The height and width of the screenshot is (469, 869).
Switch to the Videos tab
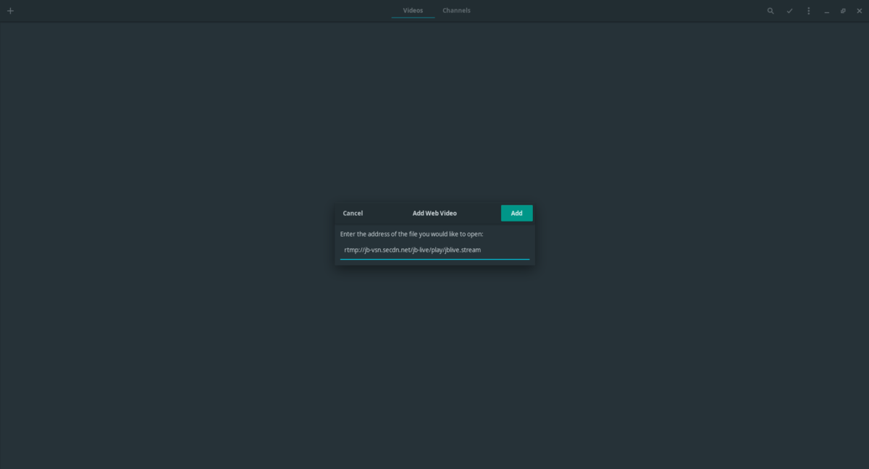point(413,11)
